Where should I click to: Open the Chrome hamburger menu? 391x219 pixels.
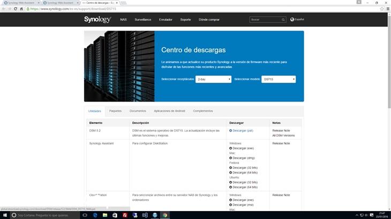[387, 9]
